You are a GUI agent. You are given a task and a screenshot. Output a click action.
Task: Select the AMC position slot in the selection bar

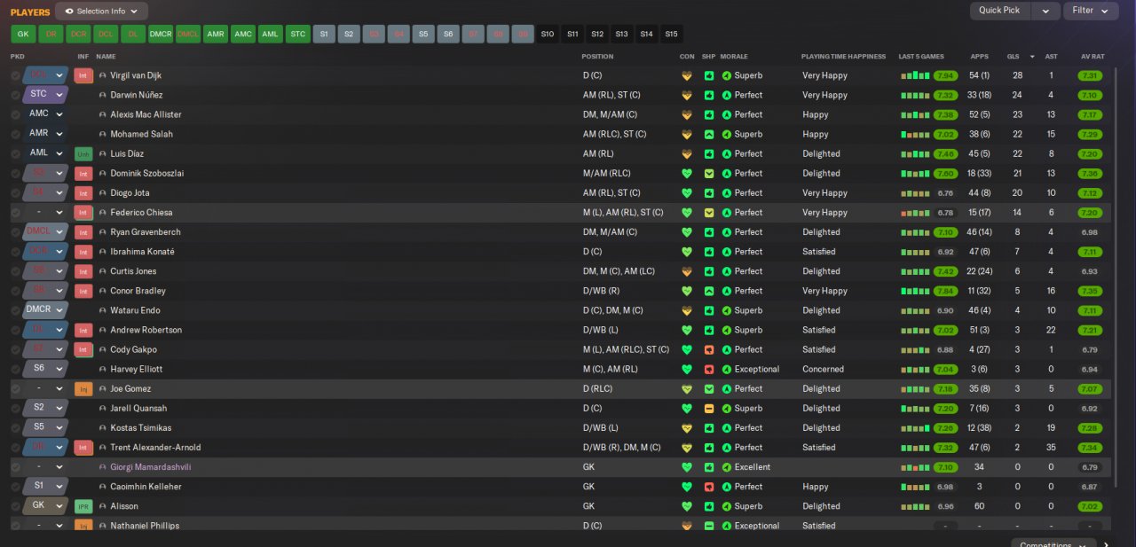(243, 35)
